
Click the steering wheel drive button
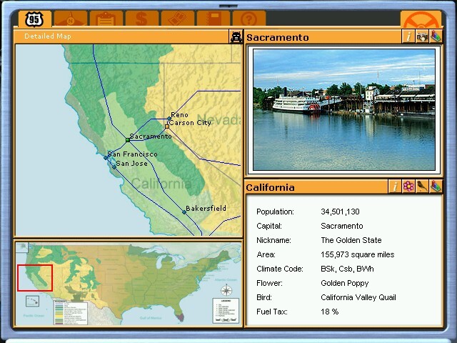pos(421,19)
